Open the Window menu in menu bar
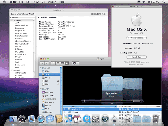Image resolution: width=168 pixels, height=126 pixels. [52, 2]
